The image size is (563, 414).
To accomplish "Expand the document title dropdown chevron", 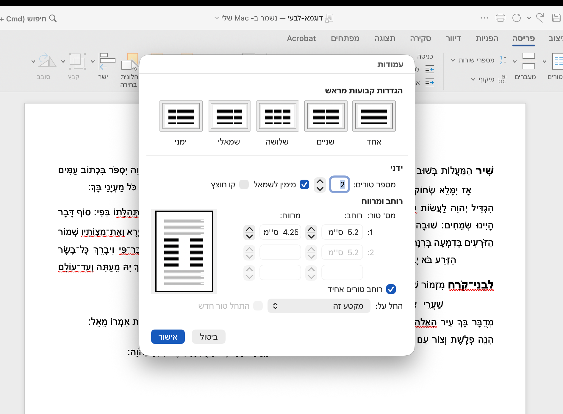I will [x=217, y=18].
